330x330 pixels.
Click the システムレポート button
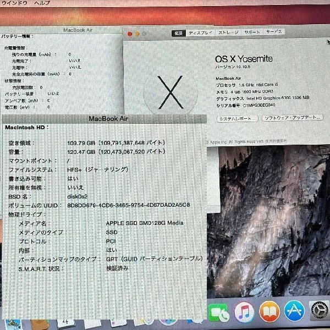238,119
